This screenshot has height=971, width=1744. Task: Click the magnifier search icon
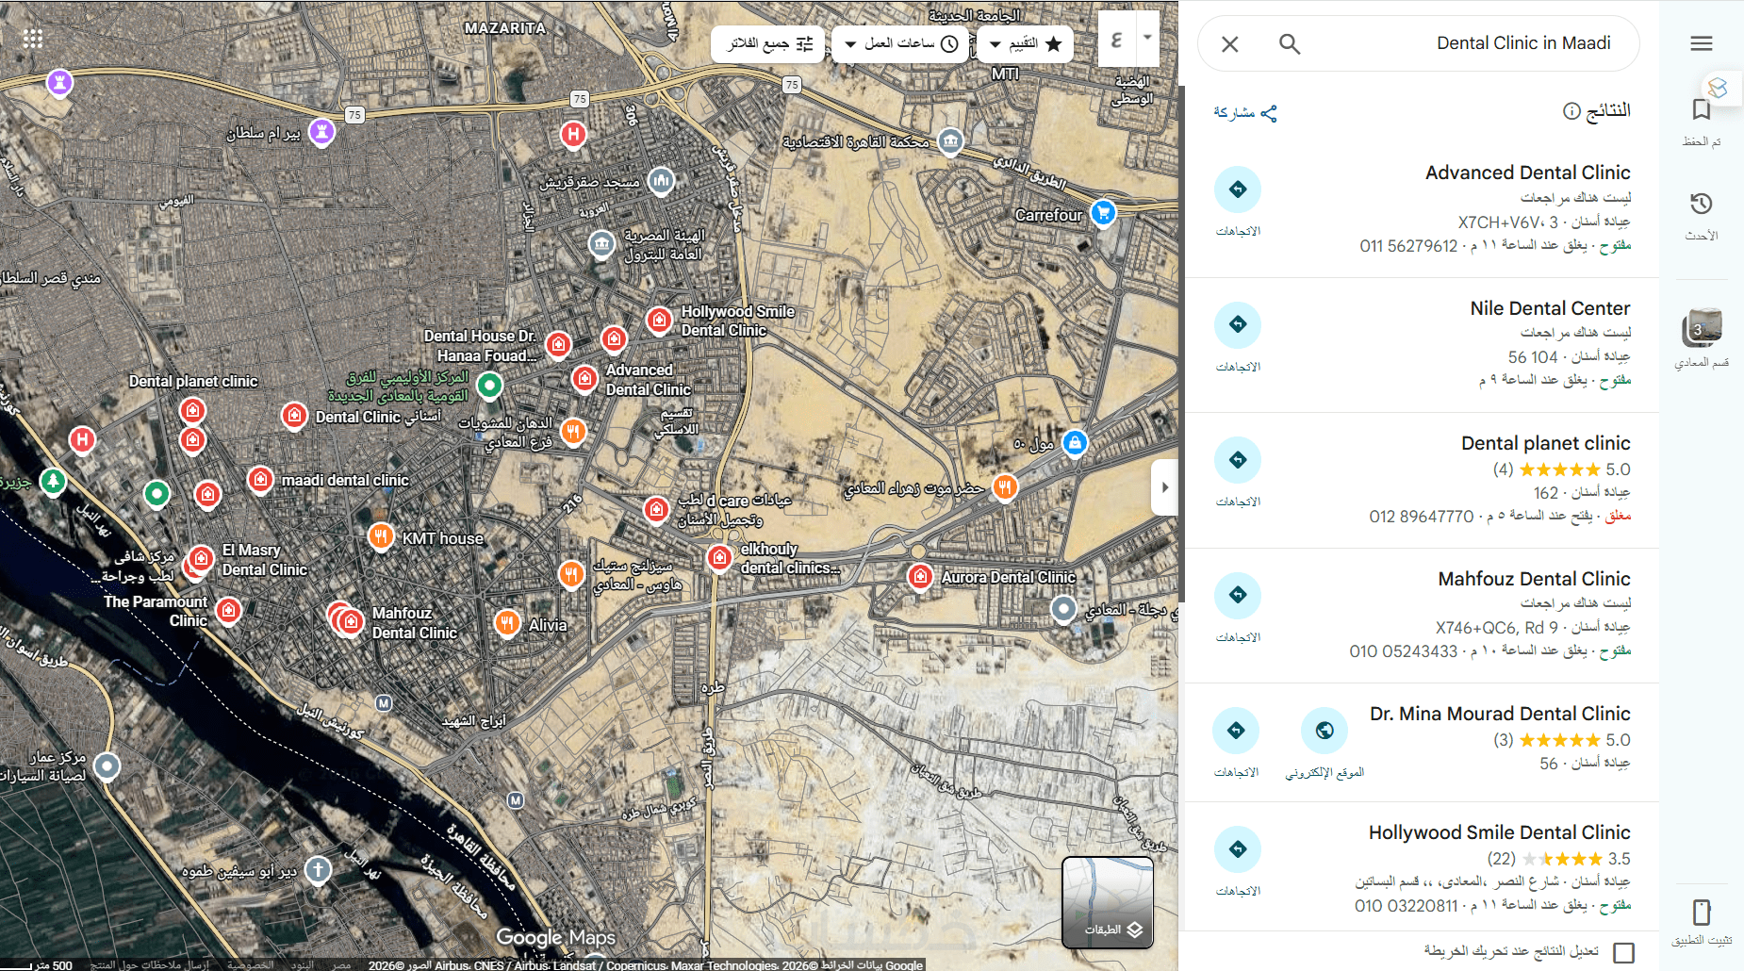tap(1290, 44)
